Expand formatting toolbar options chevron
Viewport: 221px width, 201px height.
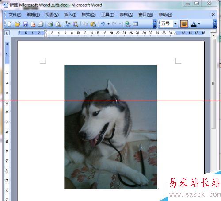click(x=215, y=24)
